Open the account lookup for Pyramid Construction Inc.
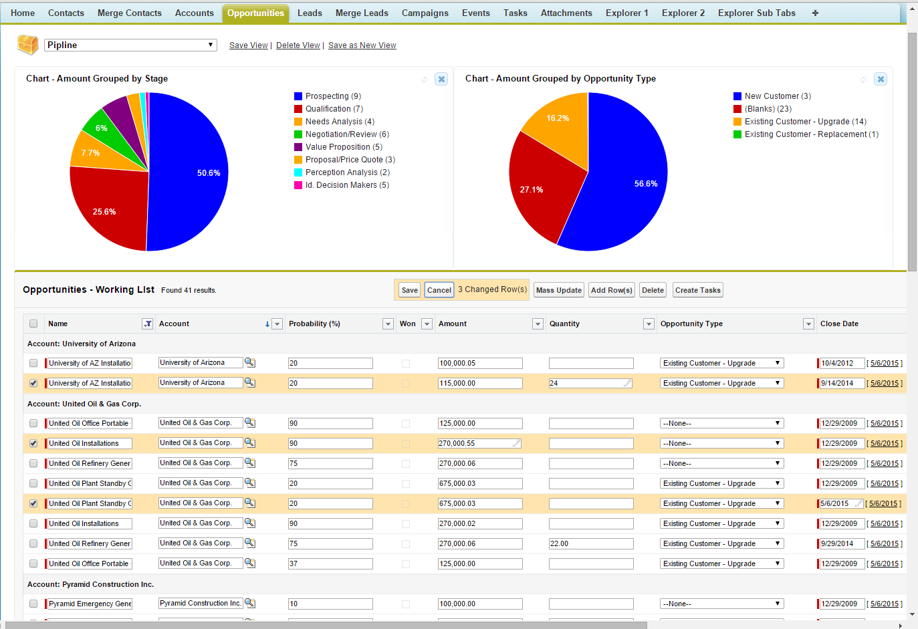The height and width of the screenshot is (629, 918). click(x=251, y=604)
